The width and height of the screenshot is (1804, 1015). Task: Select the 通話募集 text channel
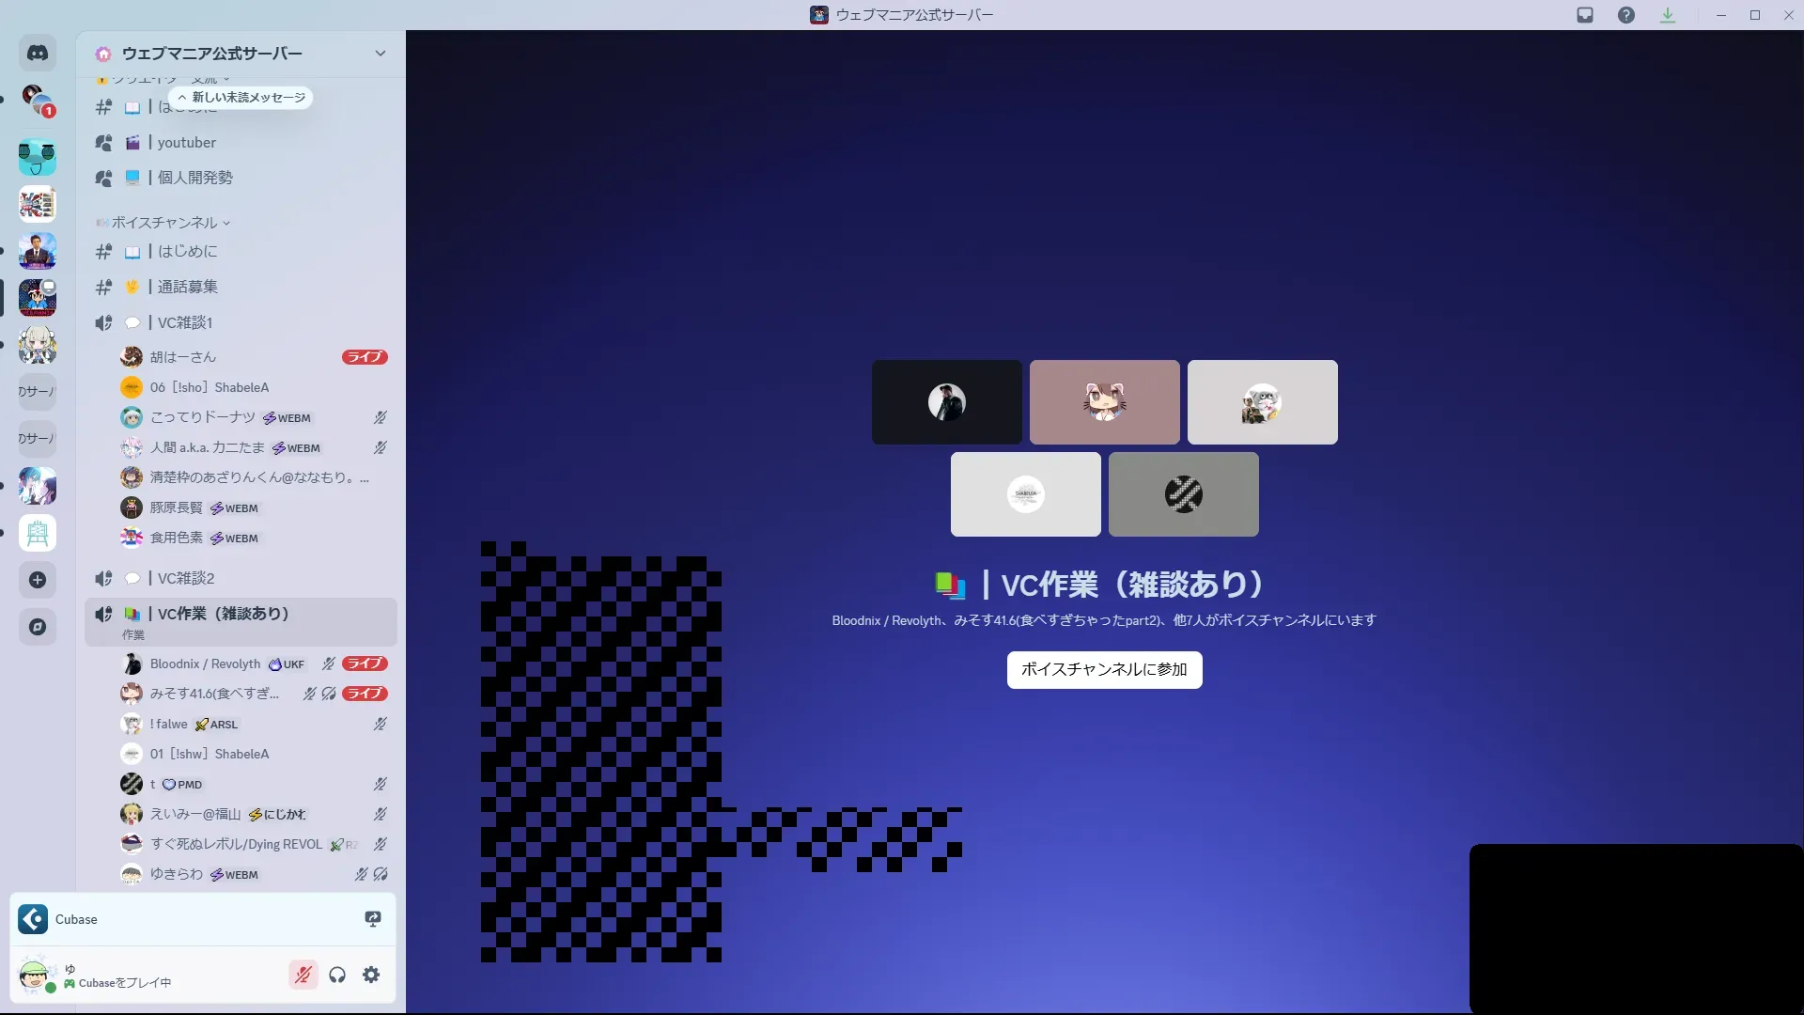point(187,287)
